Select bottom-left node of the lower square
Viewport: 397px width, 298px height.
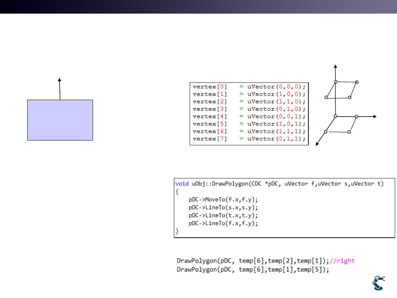click(326, 131)
